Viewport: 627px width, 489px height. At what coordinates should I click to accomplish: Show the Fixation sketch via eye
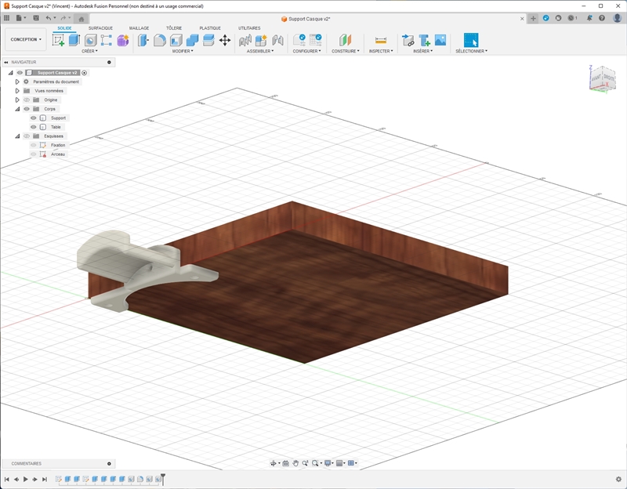click(34, 145)
